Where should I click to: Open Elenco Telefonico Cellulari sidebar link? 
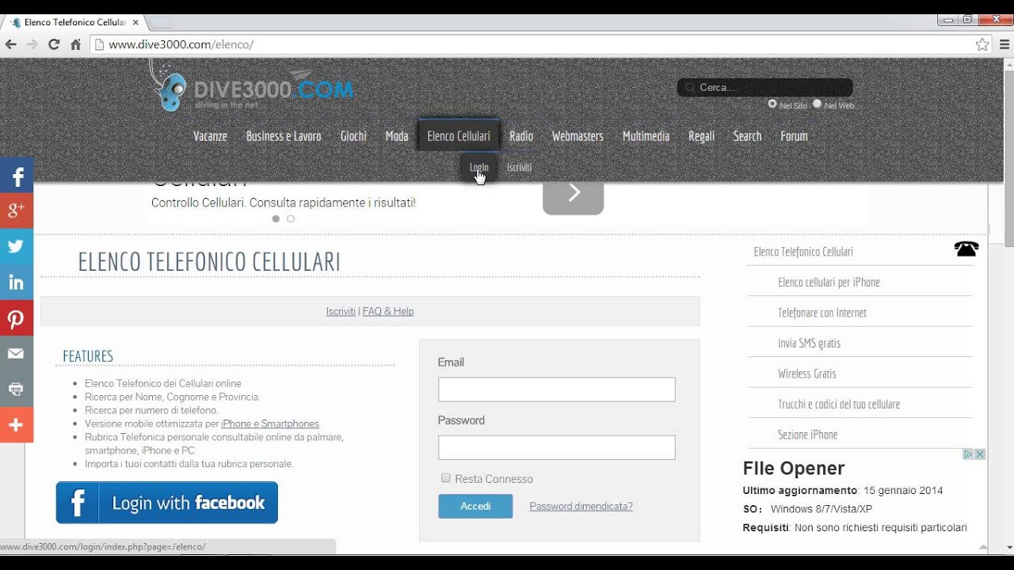coord(803,252)
